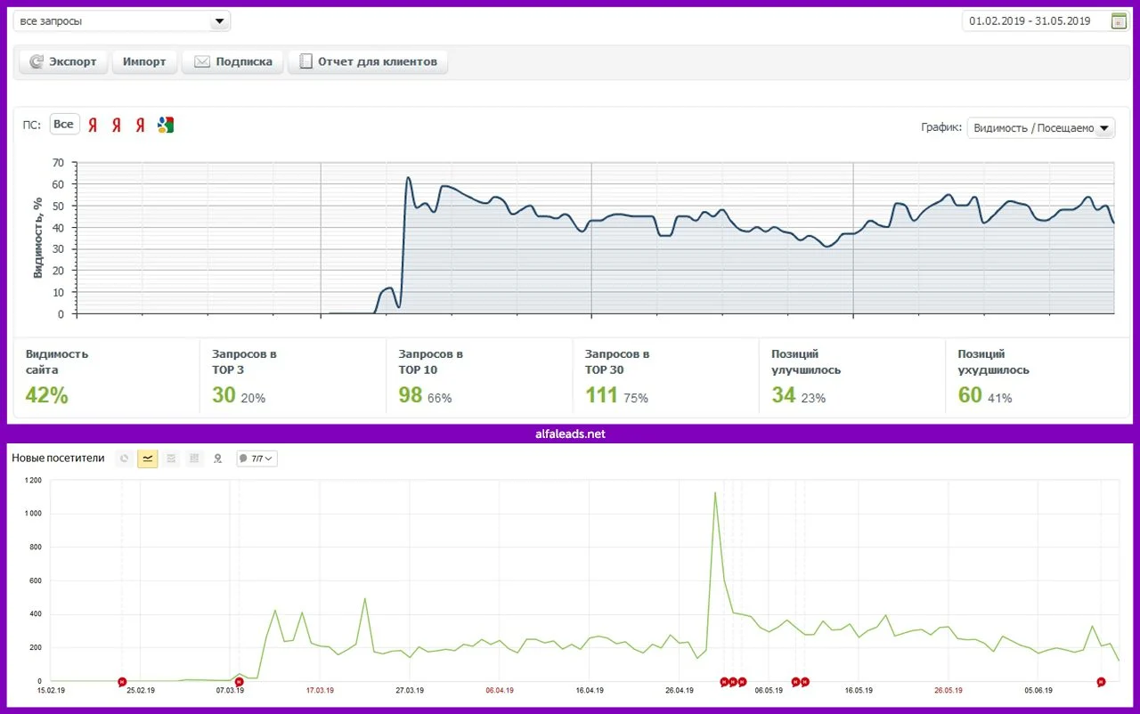The height and width of the screenshot is (714, 1140).
Task: Click the Видимость, % axis title
Action: click(38, 238)
